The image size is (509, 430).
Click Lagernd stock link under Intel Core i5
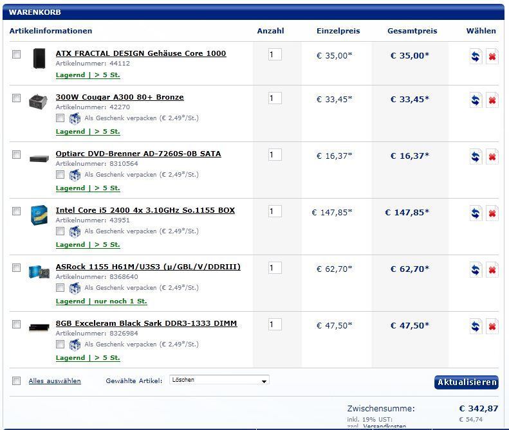pos(88,245)
